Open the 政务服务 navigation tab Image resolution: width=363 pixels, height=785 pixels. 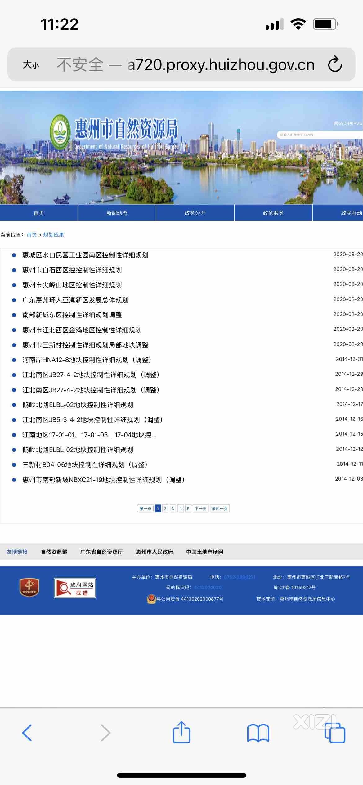click(x=273, y=213)
